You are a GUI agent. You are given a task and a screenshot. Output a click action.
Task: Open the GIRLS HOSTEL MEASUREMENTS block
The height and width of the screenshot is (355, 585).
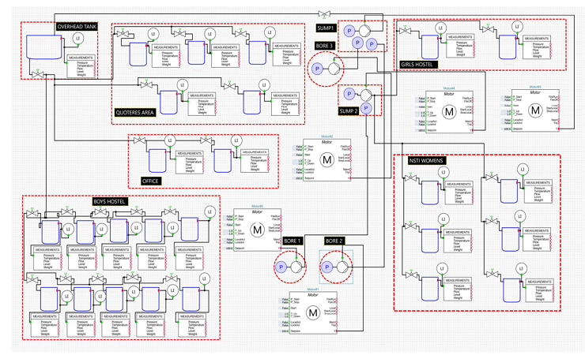pos(460,47)
